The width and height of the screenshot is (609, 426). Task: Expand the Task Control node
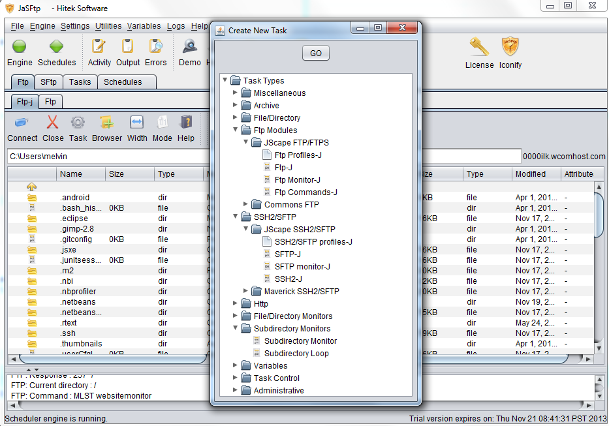point(235,378)
